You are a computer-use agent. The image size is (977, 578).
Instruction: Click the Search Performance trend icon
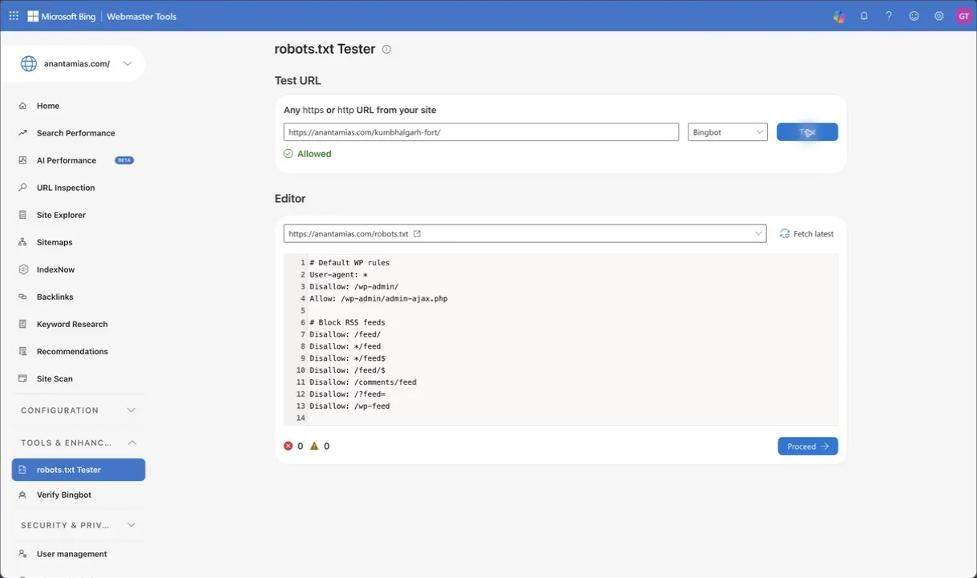[x=22, y=133]
